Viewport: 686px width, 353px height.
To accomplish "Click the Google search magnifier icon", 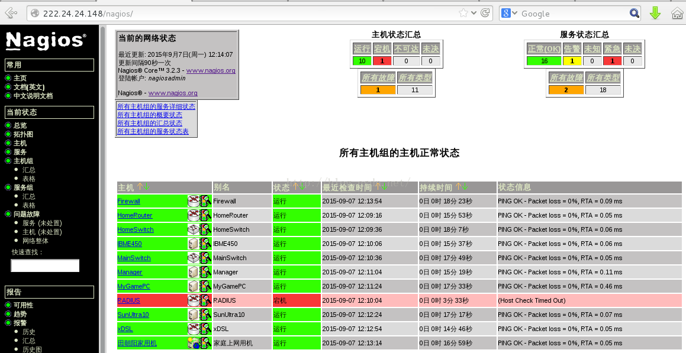I will (635, 13).
